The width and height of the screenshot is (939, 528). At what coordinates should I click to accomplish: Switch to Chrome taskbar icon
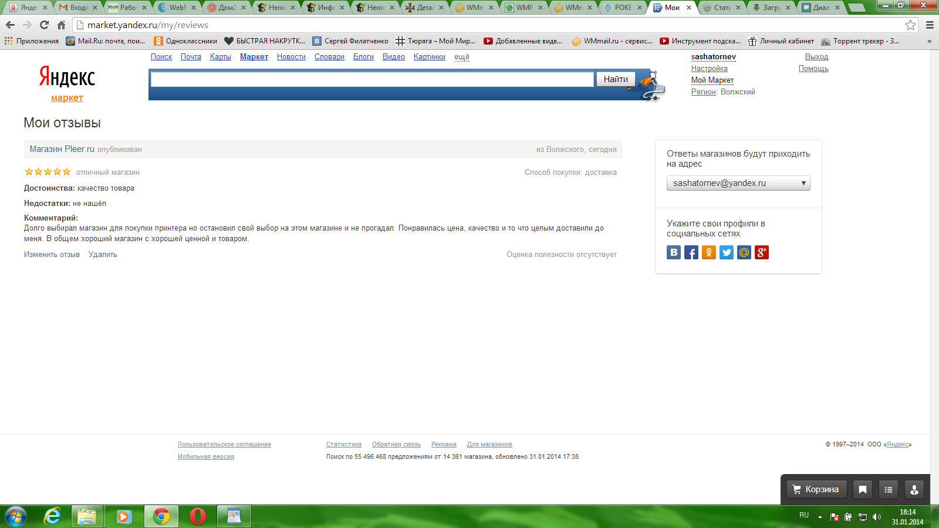point(161,516)
